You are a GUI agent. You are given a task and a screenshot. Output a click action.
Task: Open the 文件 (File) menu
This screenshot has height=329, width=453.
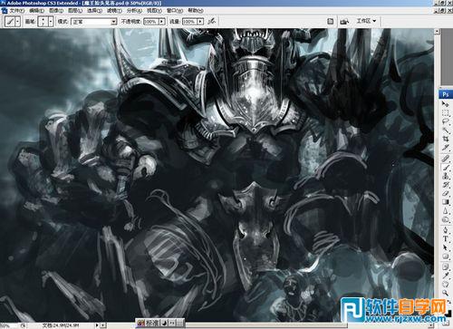[16, 11]
